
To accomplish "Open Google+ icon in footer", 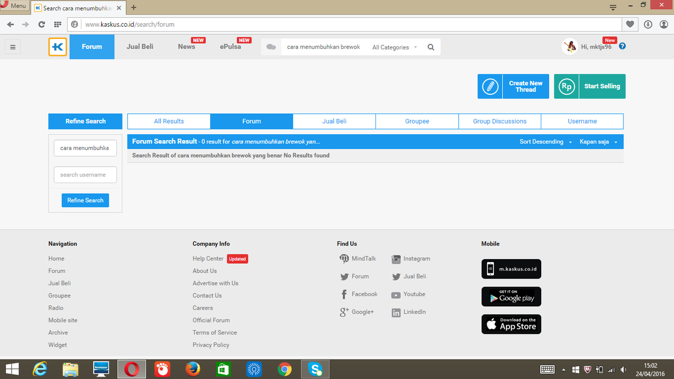I will coord(344,312).
